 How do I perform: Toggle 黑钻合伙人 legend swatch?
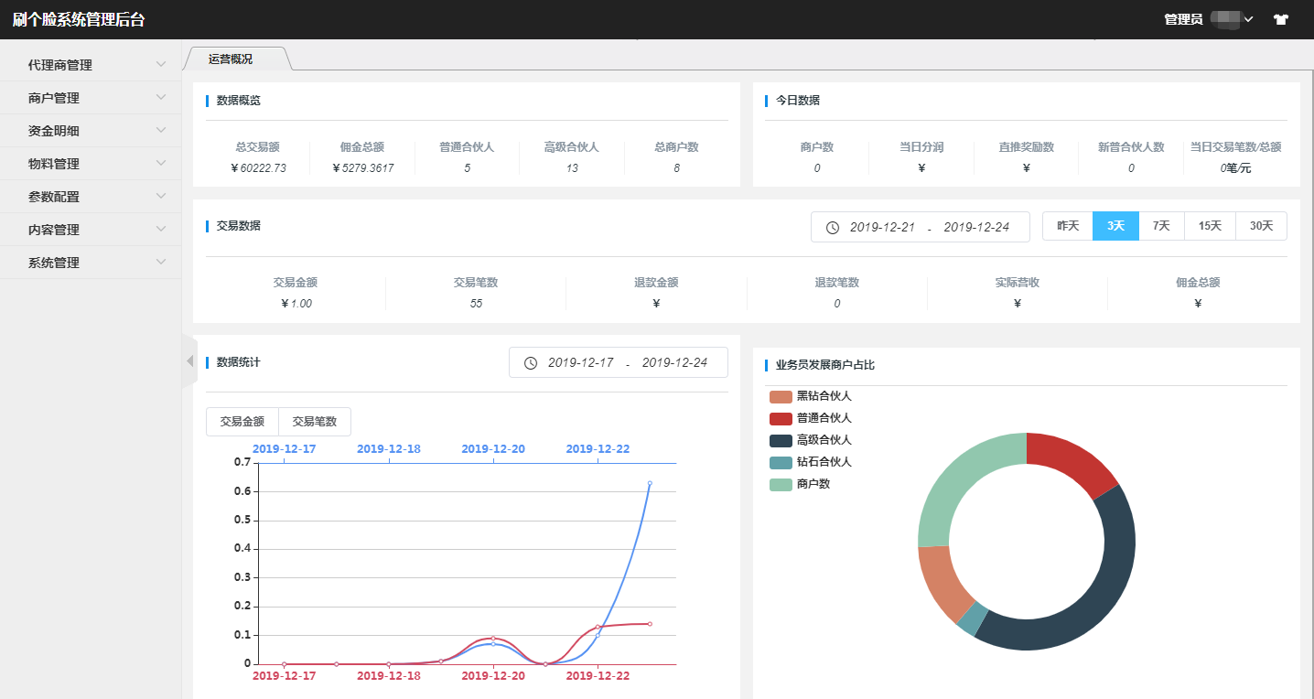point(781,396)
